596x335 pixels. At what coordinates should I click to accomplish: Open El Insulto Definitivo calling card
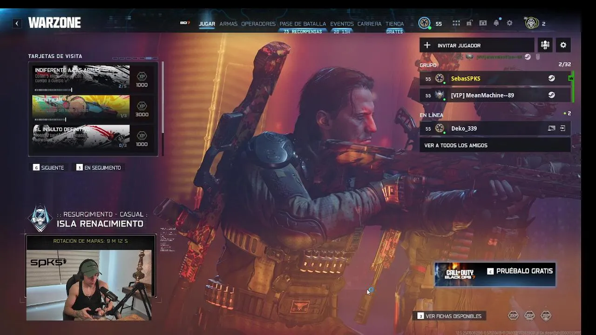click(x=81, y=137)
